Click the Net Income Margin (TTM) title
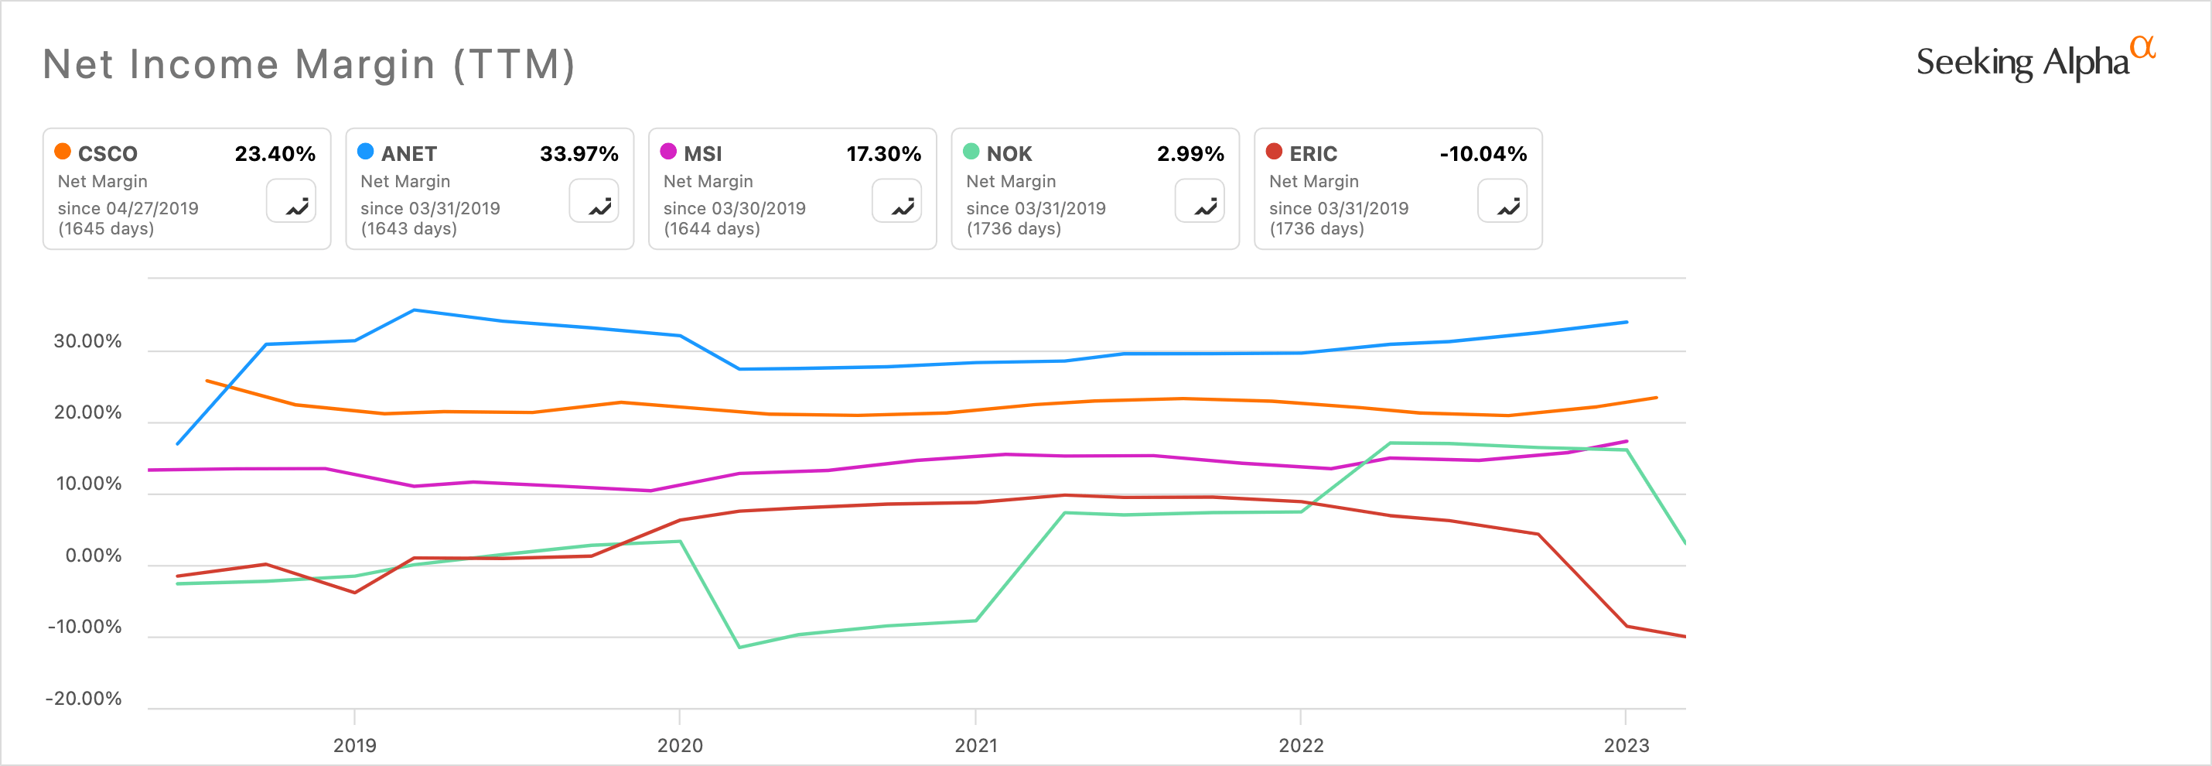This screenshot has height=766, width=2212. tap(309, 64)
